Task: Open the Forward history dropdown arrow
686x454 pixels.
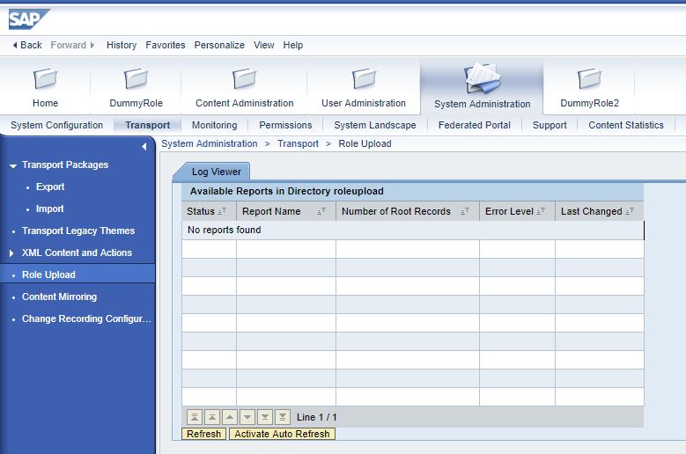Action: 92,45
